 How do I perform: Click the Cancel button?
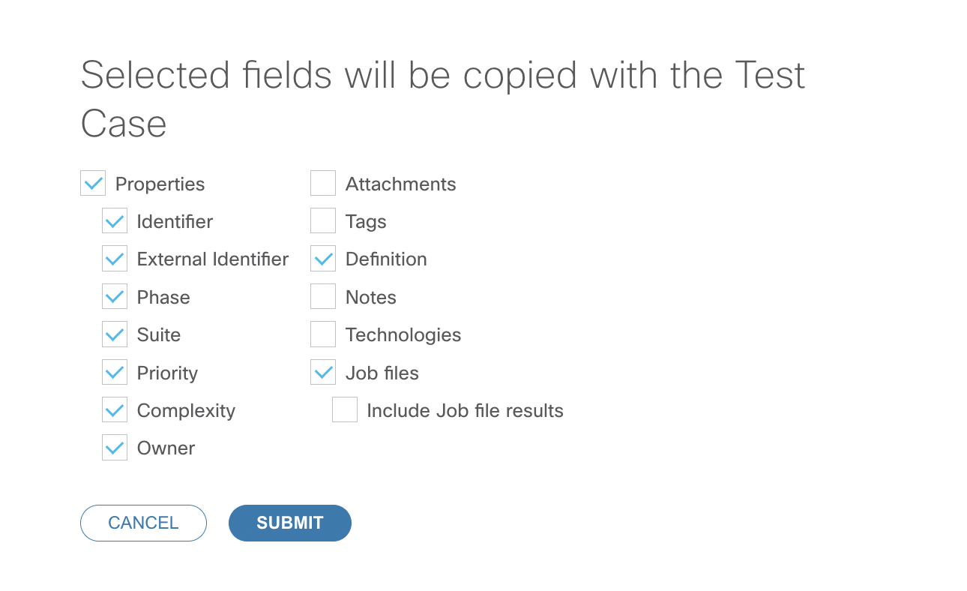pyautogui.click(x=143, y=523)
